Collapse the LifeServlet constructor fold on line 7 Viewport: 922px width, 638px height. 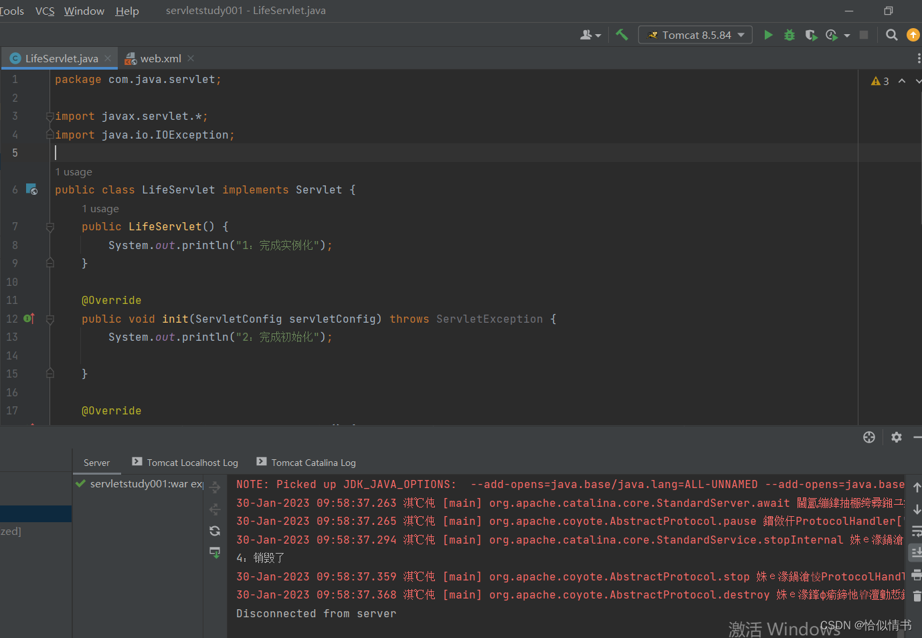click(50, 227)
